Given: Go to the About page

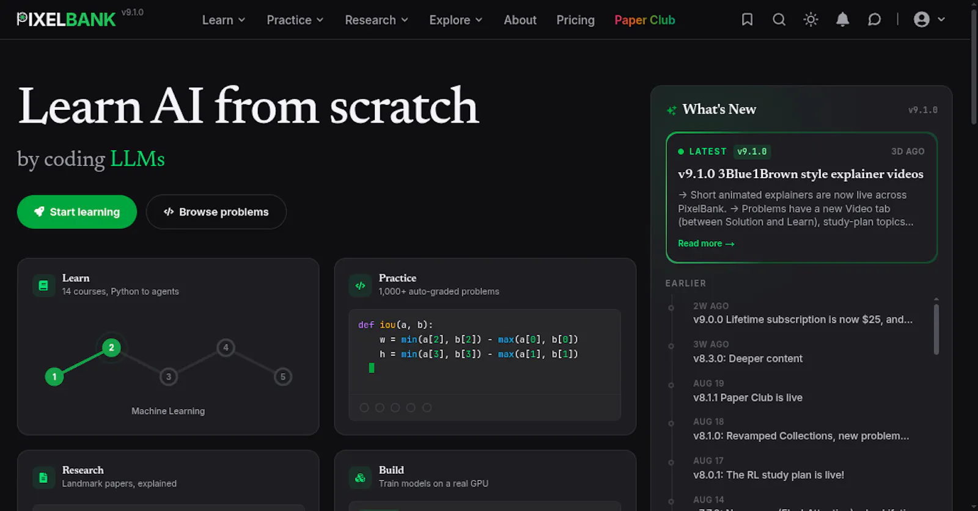Looking at the screenshot, I should pos(520,20).
